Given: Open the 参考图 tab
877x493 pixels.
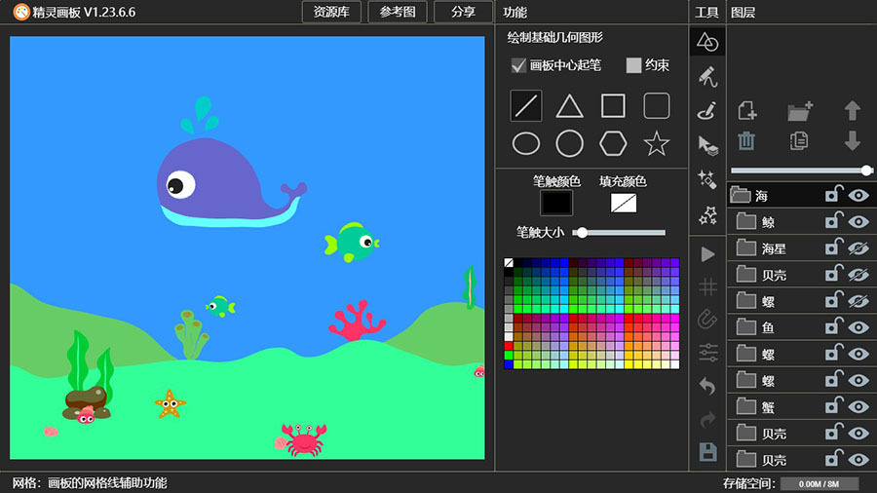Looking at the screenshot, I should tap(398, 12).
